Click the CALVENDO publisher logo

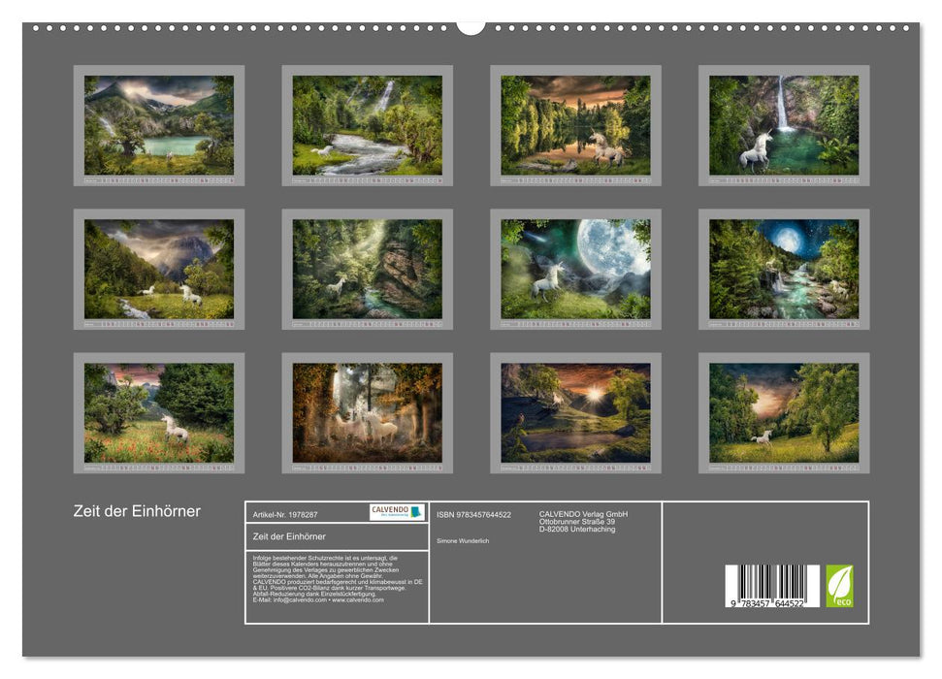tap(396, 512)
